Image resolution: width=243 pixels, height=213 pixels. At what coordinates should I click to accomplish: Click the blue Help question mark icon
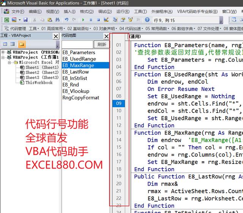[x=147, y=20]
